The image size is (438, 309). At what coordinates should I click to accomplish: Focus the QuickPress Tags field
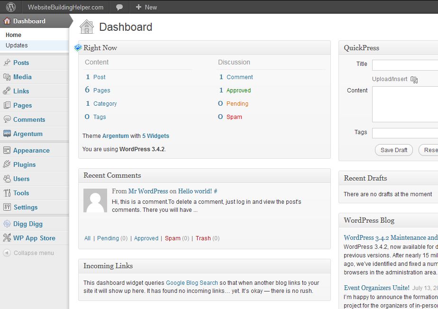point(405,133)
